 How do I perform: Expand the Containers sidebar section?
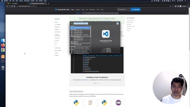point(58,48)
